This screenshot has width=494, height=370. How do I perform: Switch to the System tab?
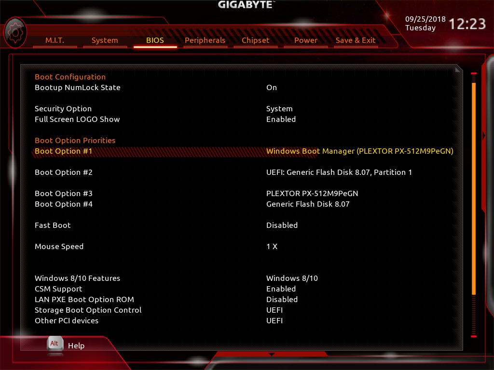pyautogui.click(x=105, y=40)
